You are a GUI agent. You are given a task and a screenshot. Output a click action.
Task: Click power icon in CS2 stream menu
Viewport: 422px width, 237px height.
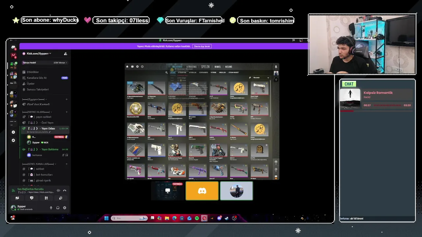(142, 66)
